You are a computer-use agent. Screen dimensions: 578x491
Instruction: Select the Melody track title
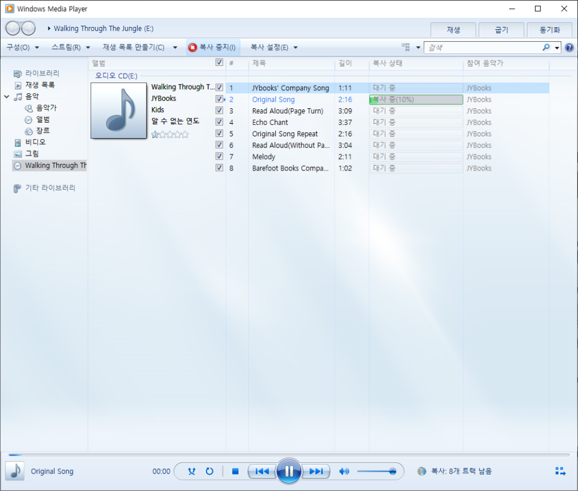(x=263, y=157)
